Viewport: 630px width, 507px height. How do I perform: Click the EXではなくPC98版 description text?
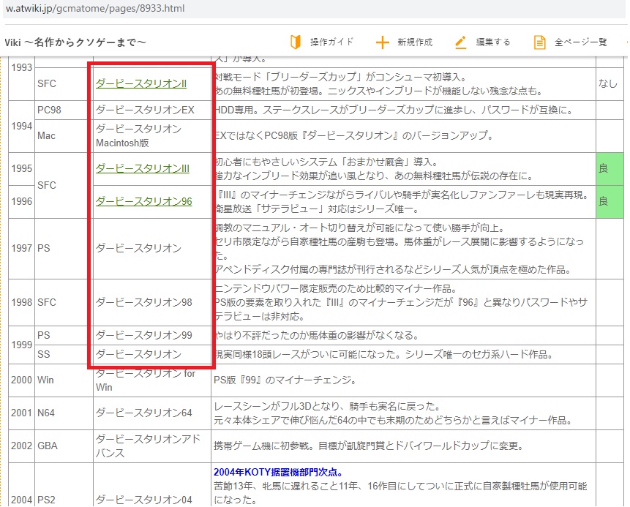(354, 136)
